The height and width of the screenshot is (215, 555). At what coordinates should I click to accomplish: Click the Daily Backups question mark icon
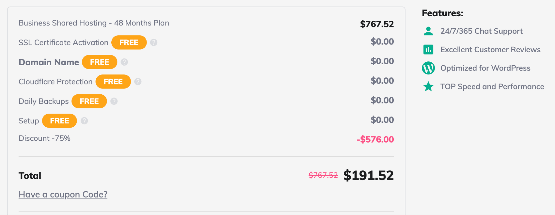[x=114, y=101]
